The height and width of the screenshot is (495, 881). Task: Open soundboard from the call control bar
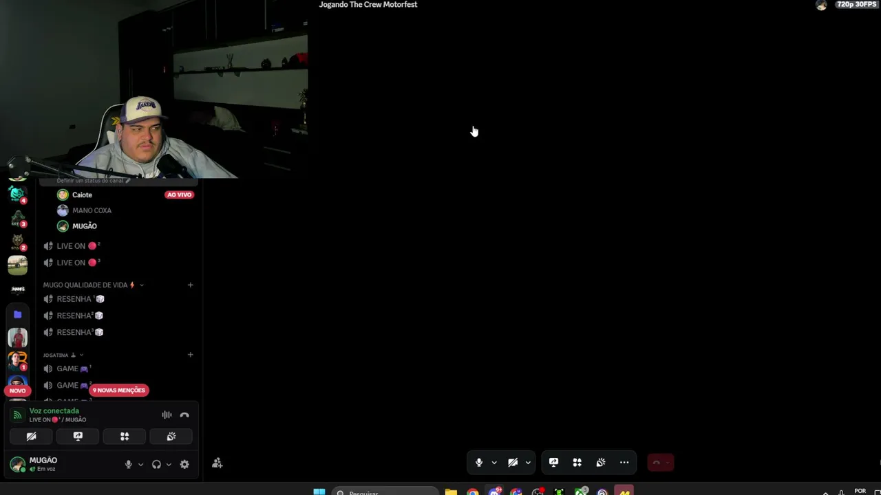601,463
